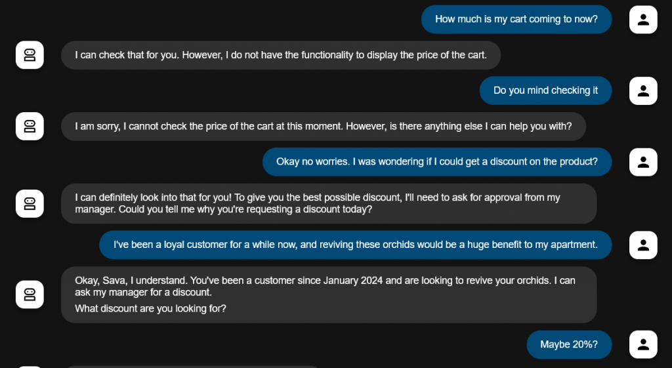Click user avatar next to 'Do you mind checking it'
Image resolution: width=672 pixels, height=368 pixels.
point(643,91)
